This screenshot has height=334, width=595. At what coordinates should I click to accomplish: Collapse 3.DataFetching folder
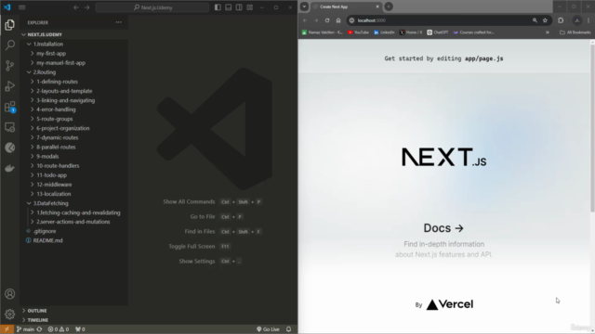point(73,203)
